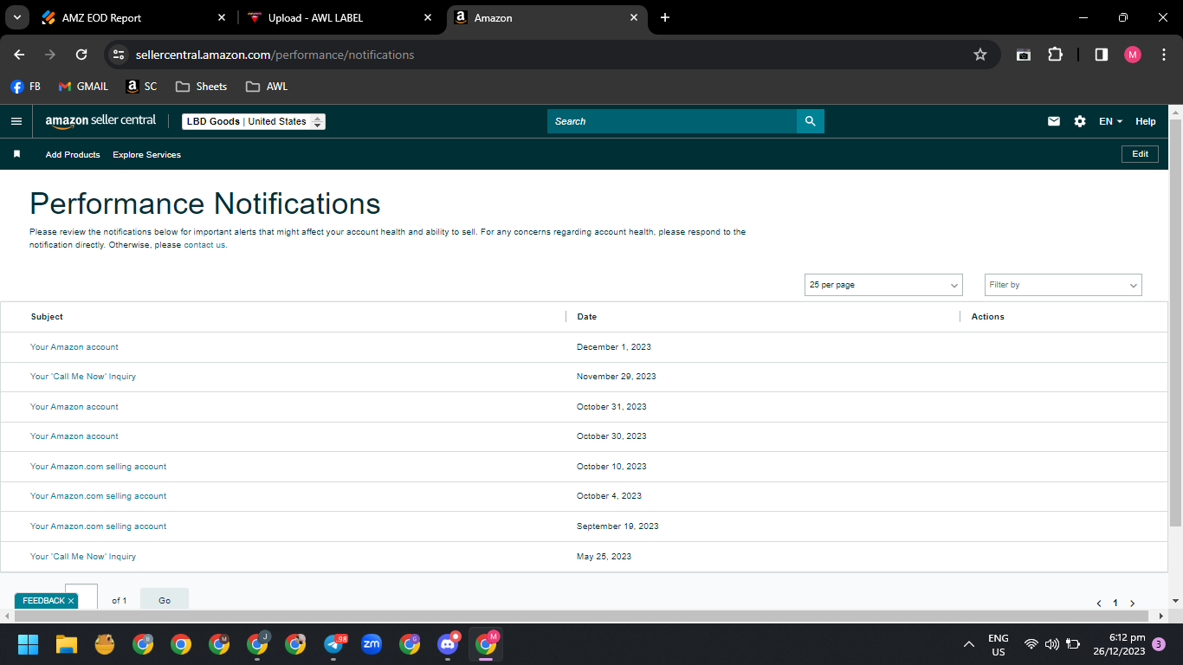Open Zoom from the taskbar

coord(372,644)
